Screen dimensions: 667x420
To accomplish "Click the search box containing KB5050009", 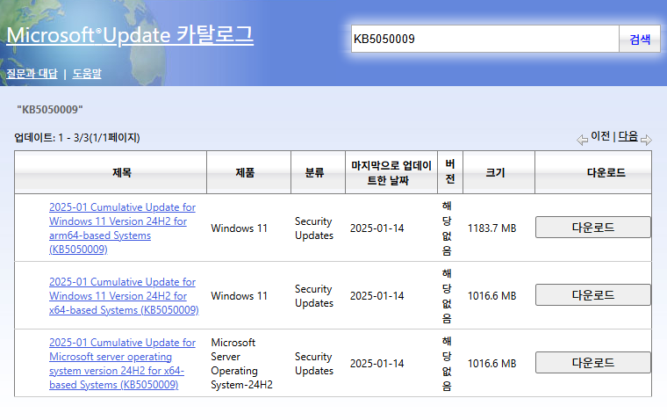I will click(485, 39).
